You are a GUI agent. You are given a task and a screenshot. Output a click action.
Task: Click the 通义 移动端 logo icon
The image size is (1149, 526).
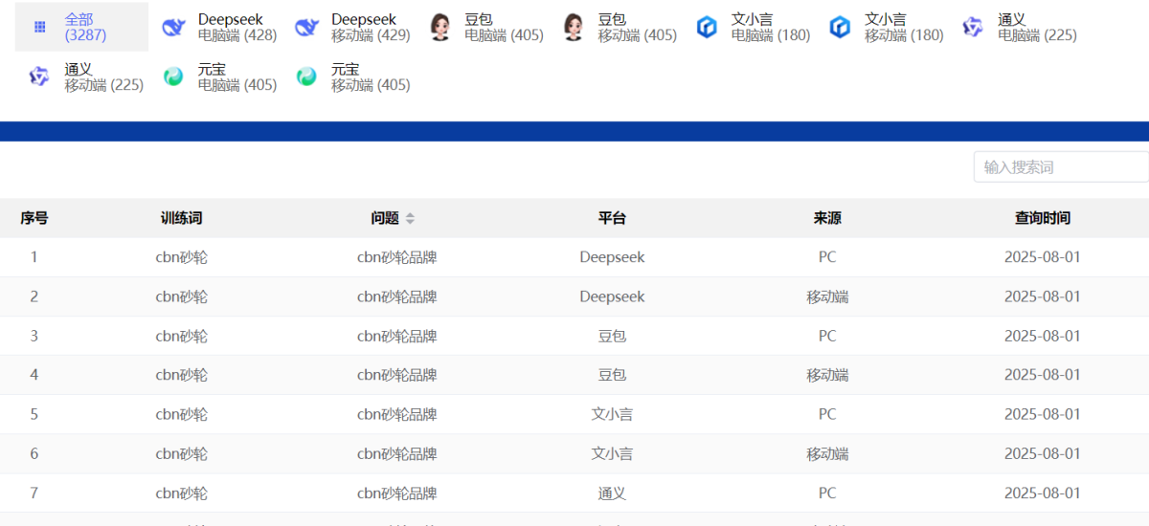tap(39, 77)
